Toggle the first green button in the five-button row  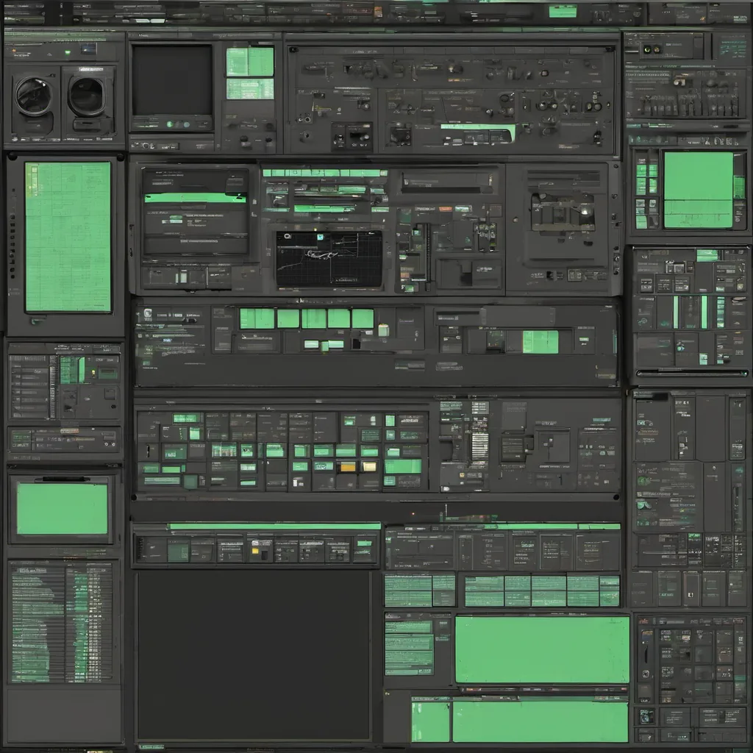click(x=257, y=318)
